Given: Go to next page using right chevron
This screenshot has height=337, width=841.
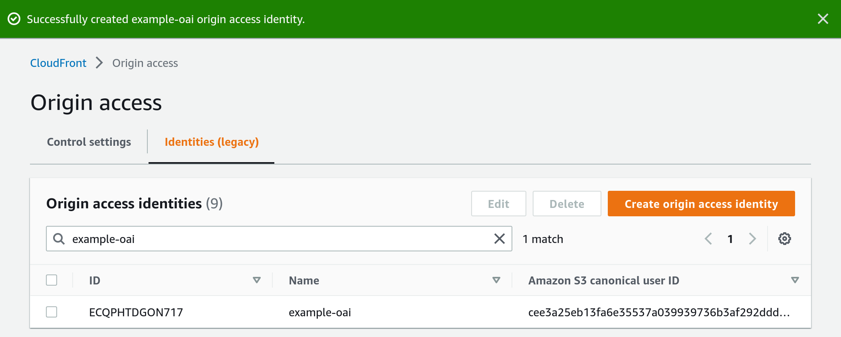Looking at the screenshot, I should 752,239.
